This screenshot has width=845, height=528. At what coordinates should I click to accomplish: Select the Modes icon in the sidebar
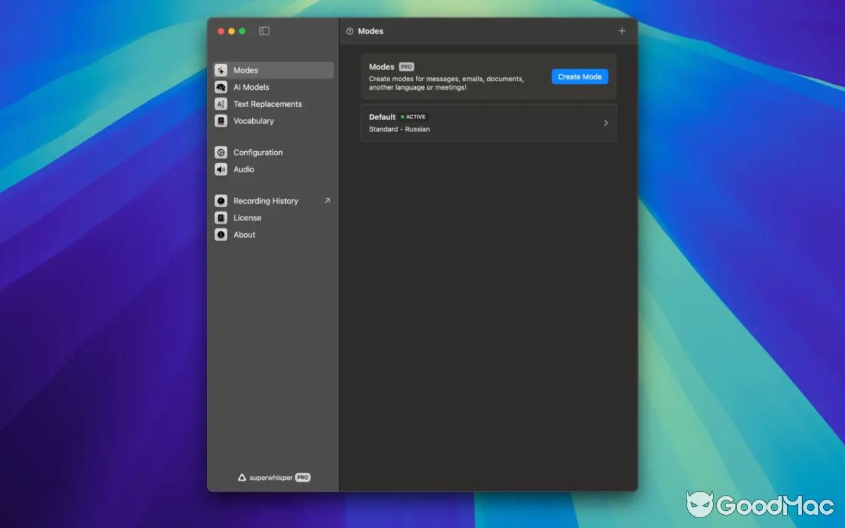click(x=221, y=70)
